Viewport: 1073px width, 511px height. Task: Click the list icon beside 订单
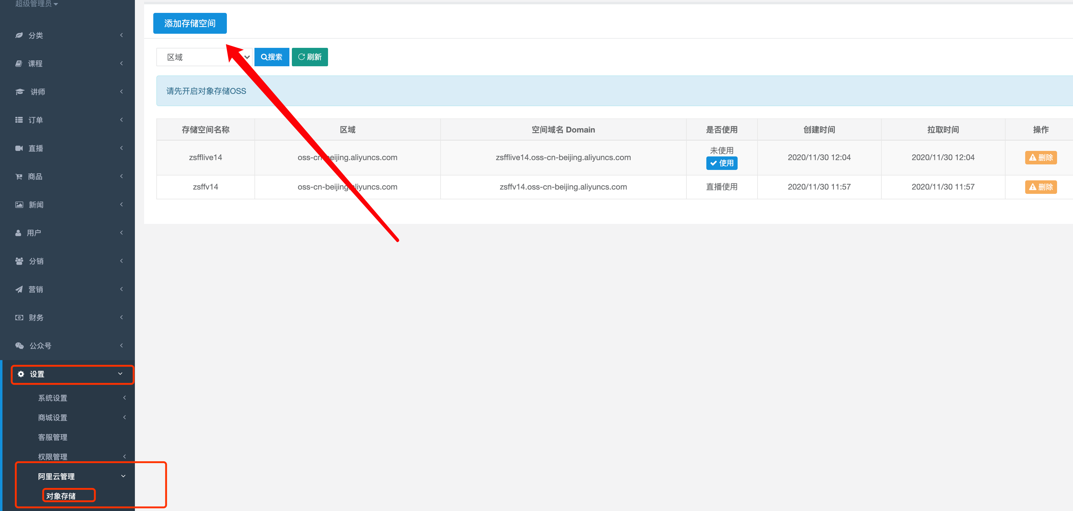[19, 120]
